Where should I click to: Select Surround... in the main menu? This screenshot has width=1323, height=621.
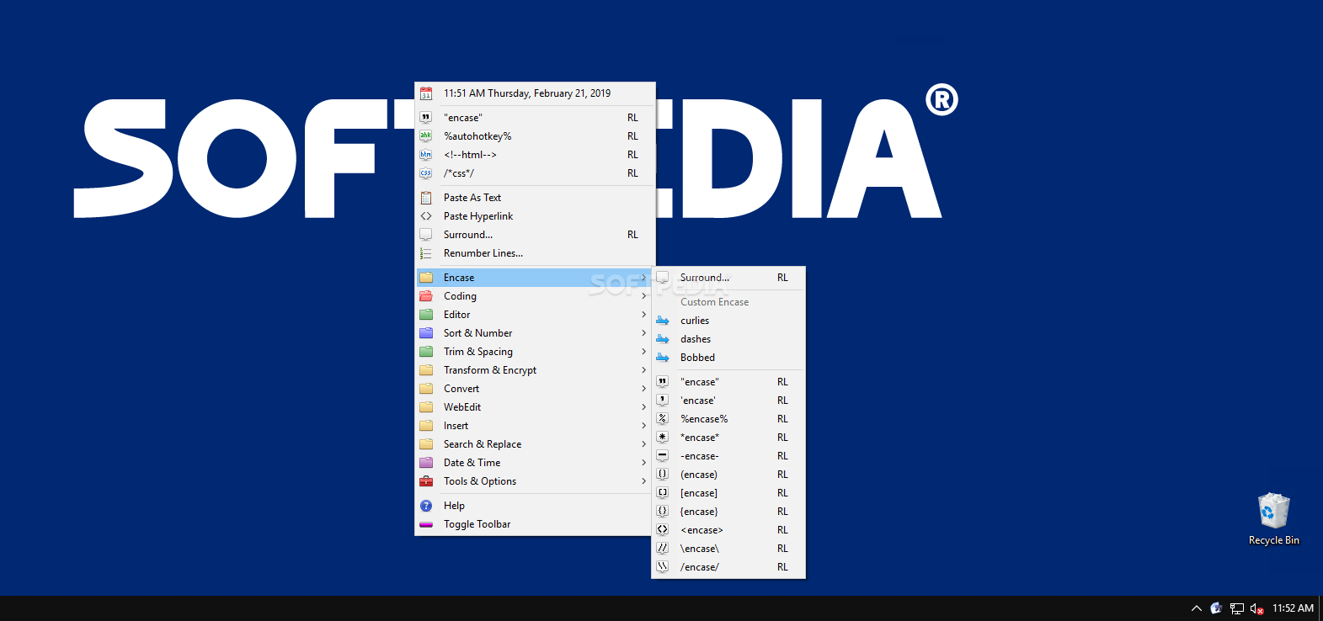click(535, 235)
